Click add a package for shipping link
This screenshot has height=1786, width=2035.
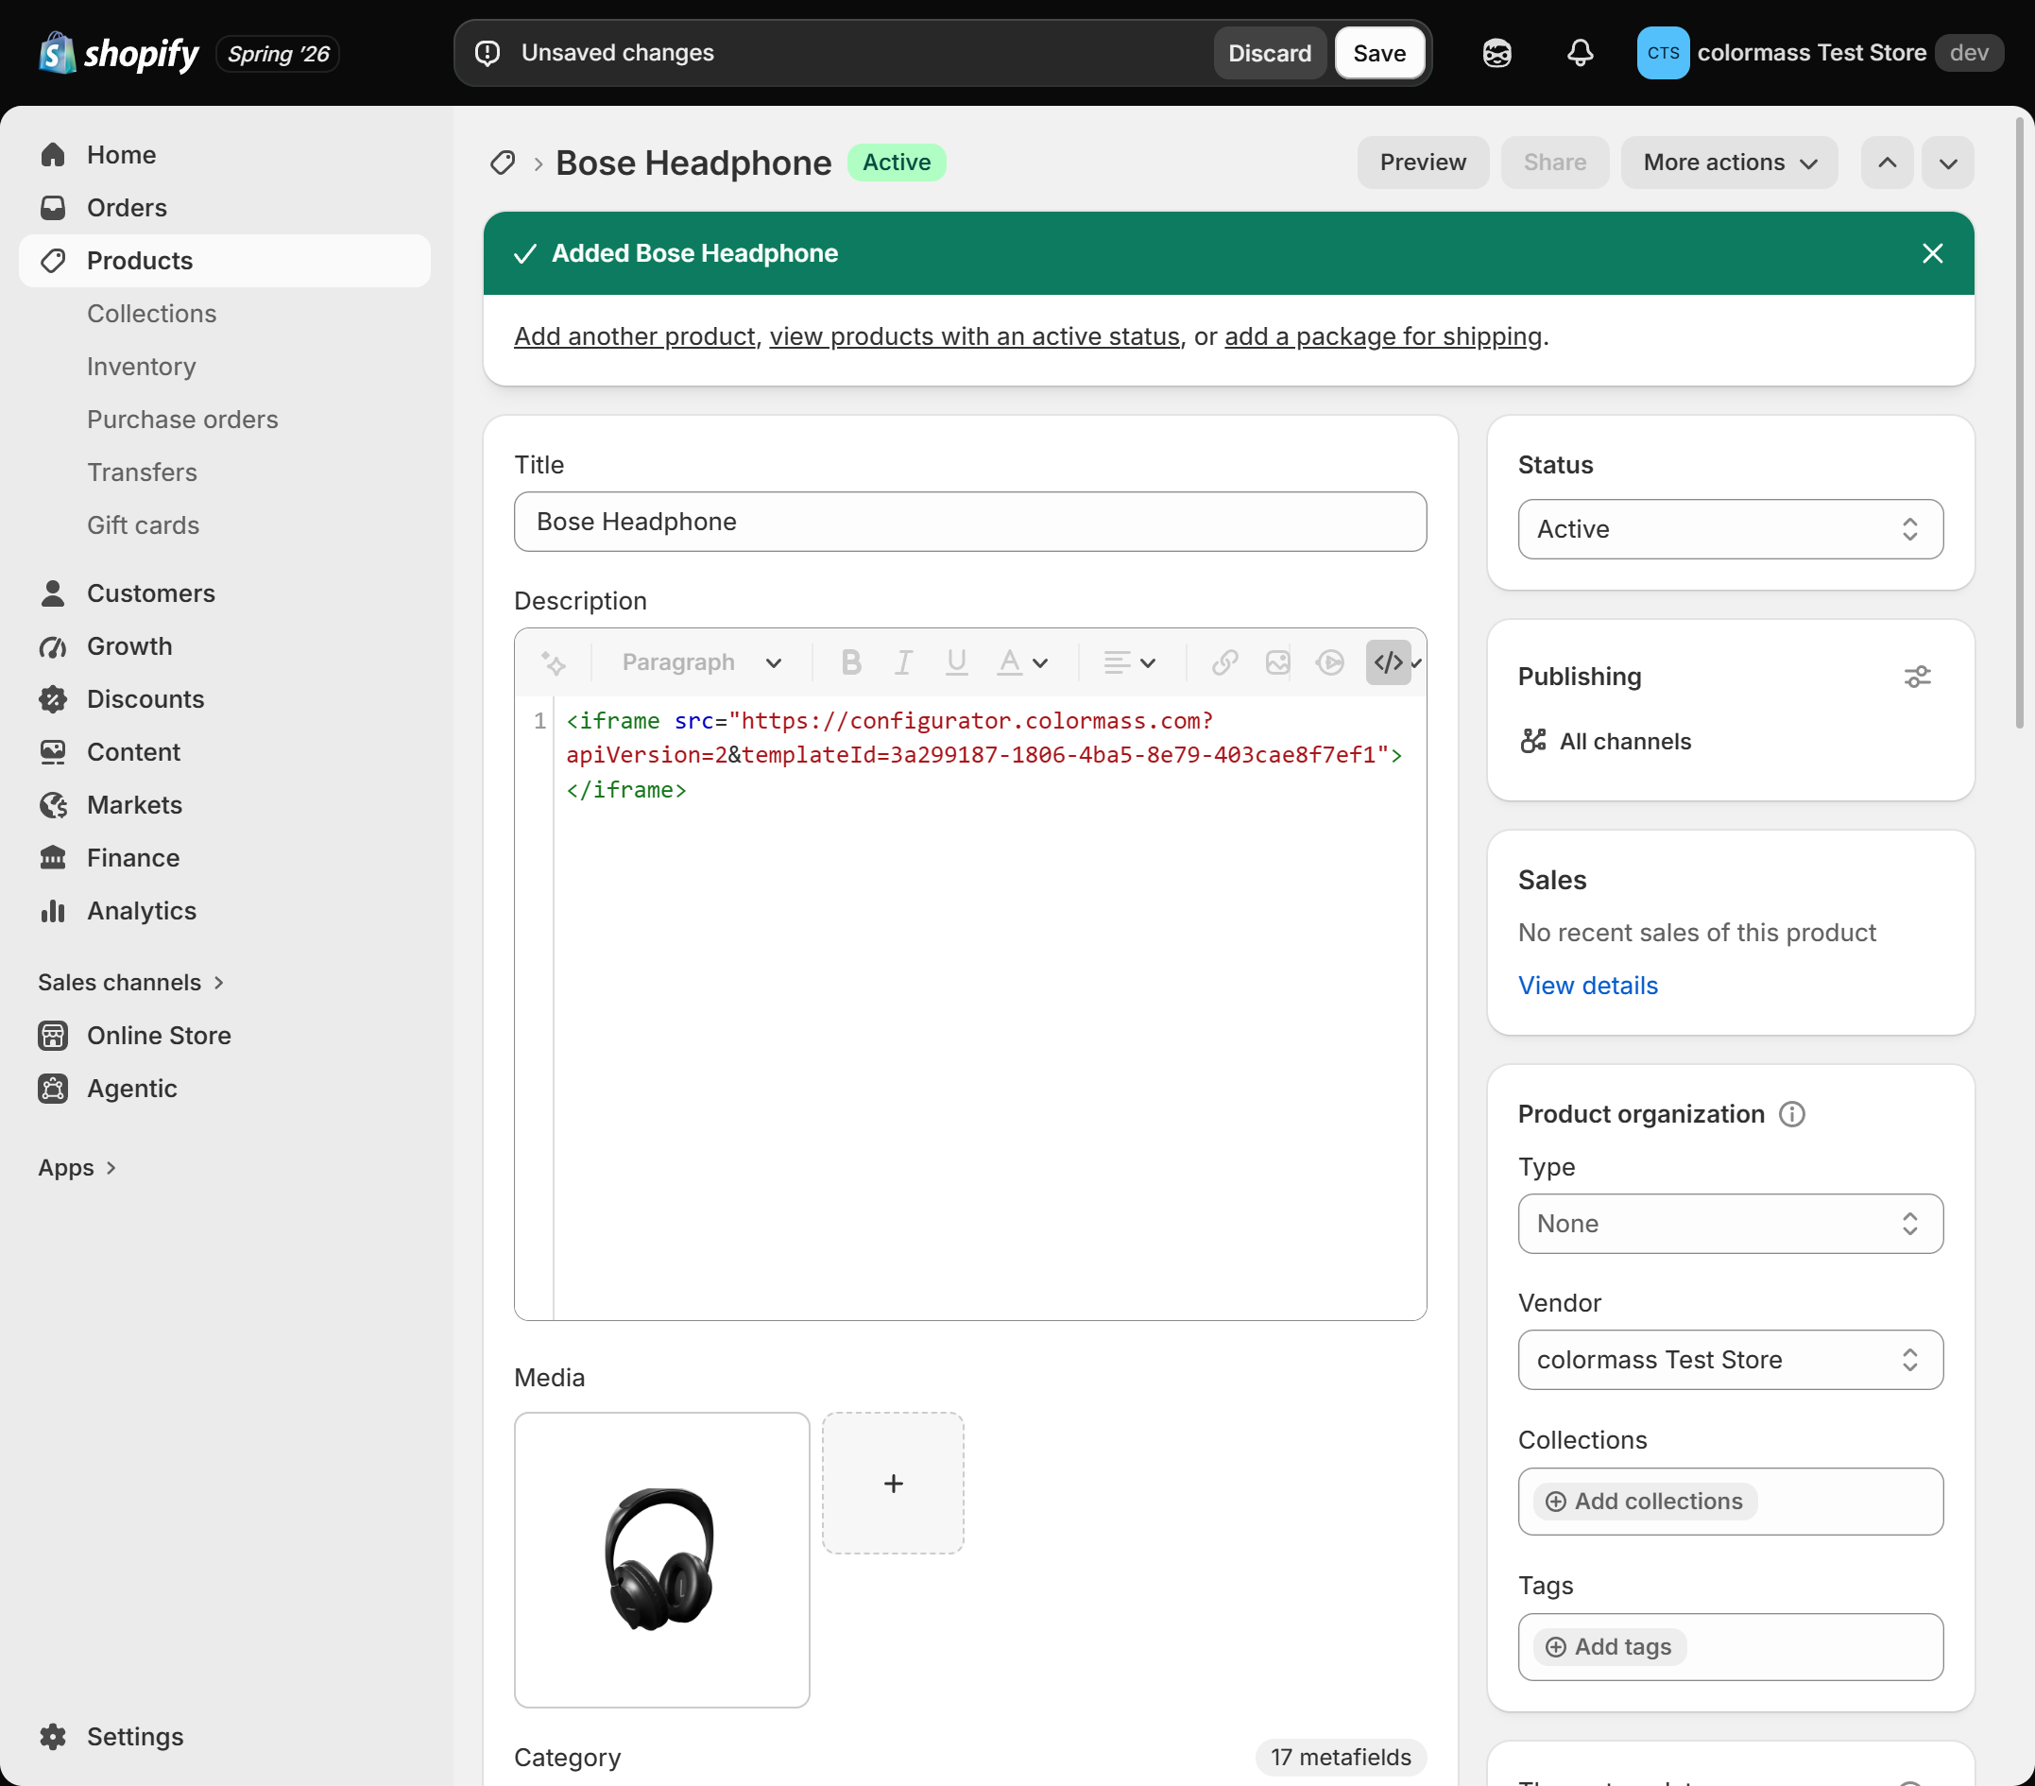[x=1383, y=336]
